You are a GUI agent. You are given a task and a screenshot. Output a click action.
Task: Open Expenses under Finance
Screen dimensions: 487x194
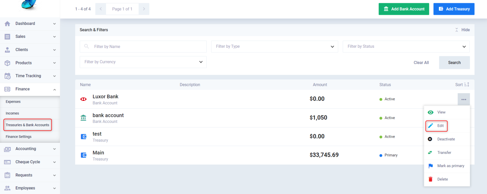tap(13, 102)
